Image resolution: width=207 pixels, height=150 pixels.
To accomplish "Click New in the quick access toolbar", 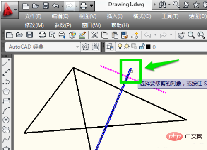I will click(26, 6).
